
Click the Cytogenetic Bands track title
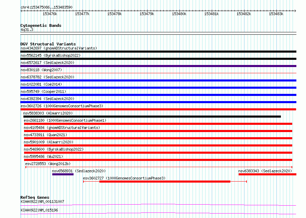pyautogui.click(x=41, y=25)
